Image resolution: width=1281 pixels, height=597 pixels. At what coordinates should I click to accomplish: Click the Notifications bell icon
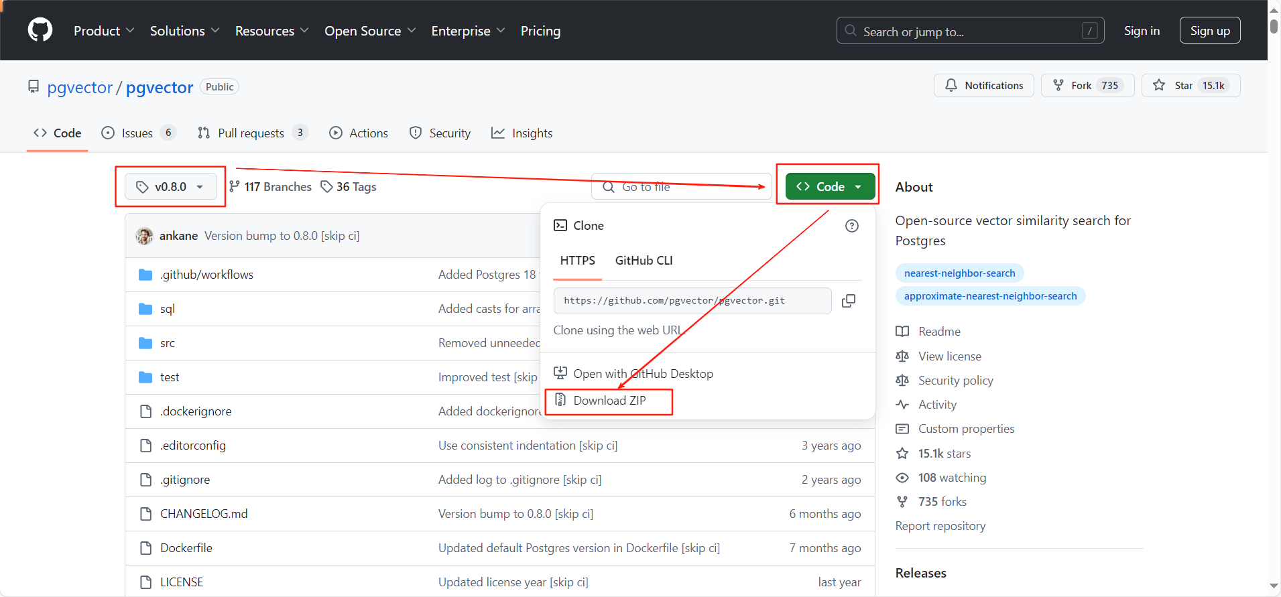[951, 85]
